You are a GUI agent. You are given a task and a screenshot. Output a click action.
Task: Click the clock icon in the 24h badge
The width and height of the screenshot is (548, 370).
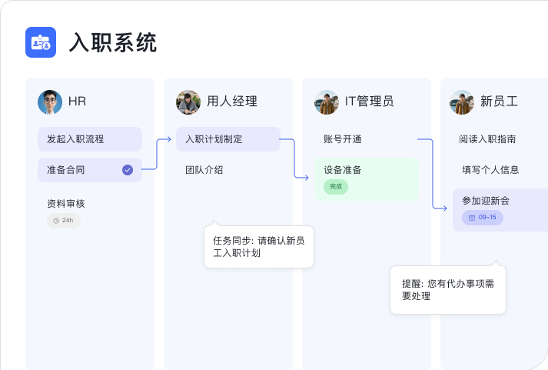[56, 221]
